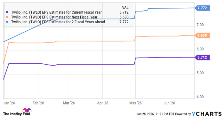This screenshot has height=118, width=224.
Task: Click the 6.00 y-axis label
Action: (x=200, y=49)
